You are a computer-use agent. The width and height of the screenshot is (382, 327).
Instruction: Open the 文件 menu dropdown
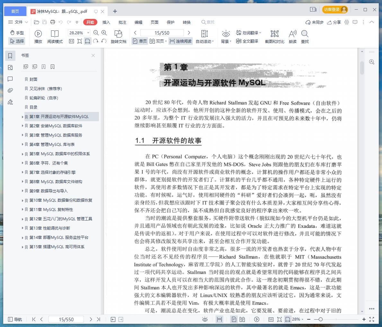pos(18,22)
